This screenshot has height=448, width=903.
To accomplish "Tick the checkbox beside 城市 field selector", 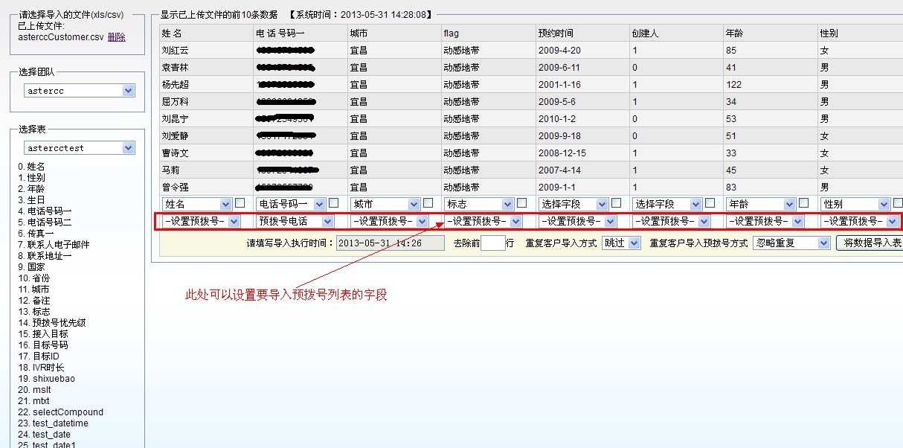I will [x=428, y=203].
